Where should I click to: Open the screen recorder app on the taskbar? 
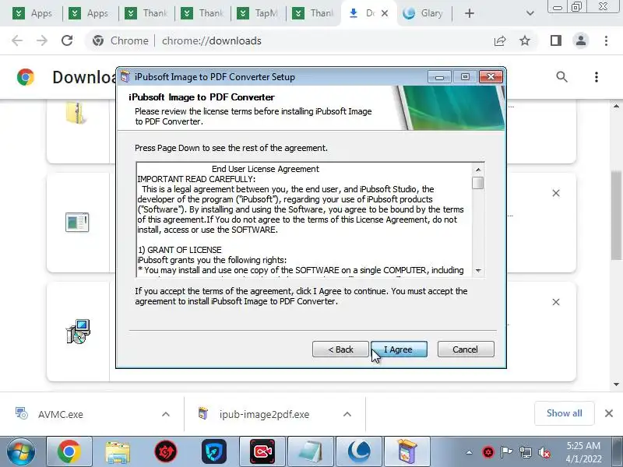pyautogui.click(x=262, y=451)
